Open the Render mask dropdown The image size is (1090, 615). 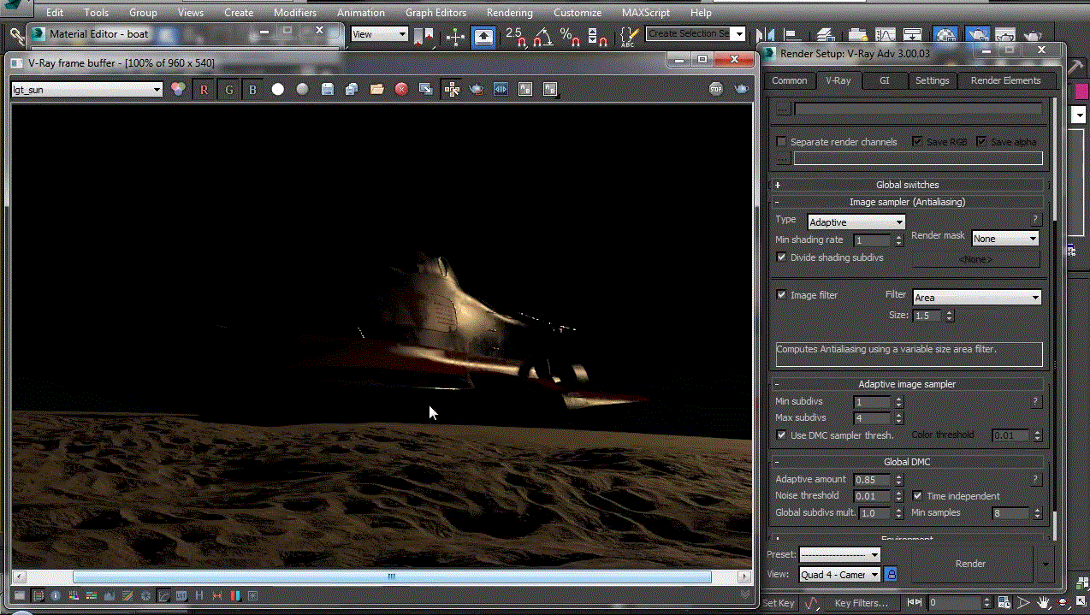[x=1005, y=239]
